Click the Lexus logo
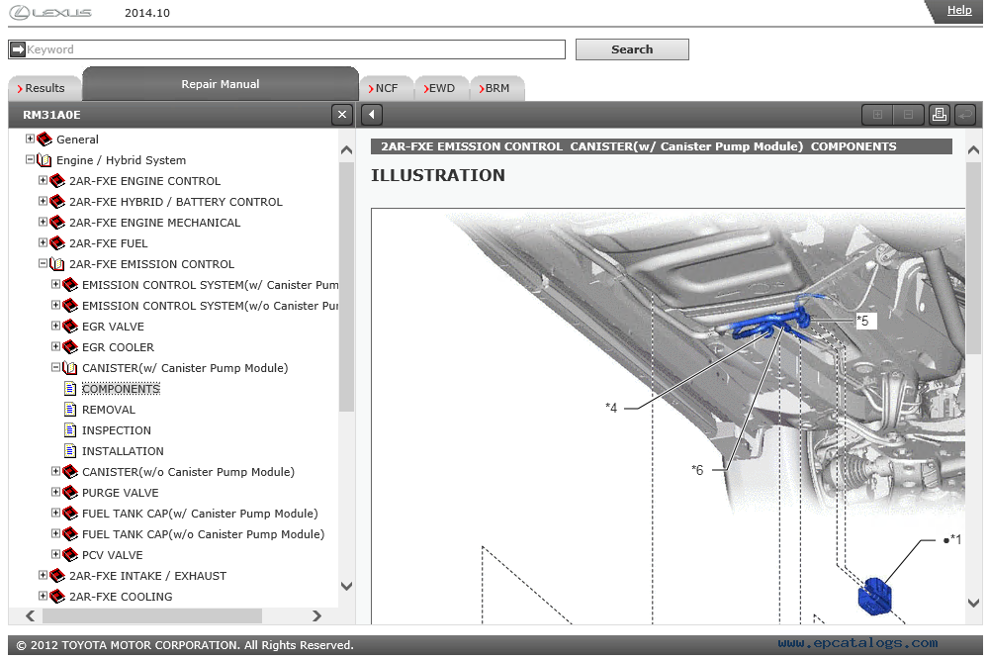 tap(50, 13)
